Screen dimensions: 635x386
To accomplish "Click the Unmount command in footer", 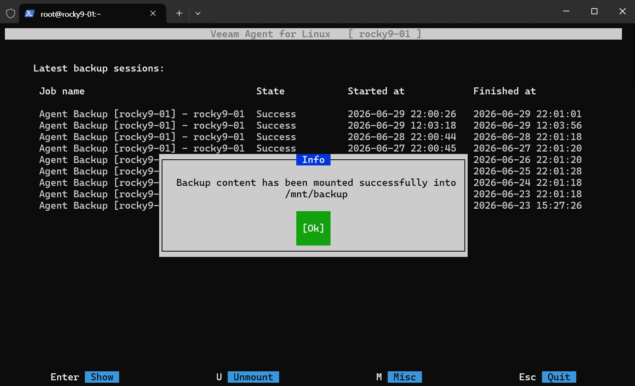I will [x=253, y=377].
